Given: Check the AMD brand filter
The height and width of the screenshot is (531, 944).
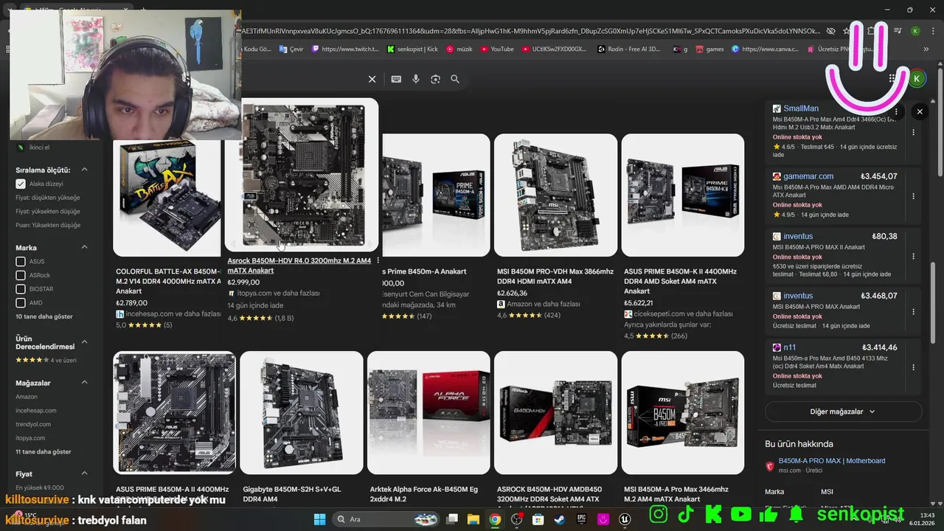Looking at the screenshot, I should tap(21, 302).
